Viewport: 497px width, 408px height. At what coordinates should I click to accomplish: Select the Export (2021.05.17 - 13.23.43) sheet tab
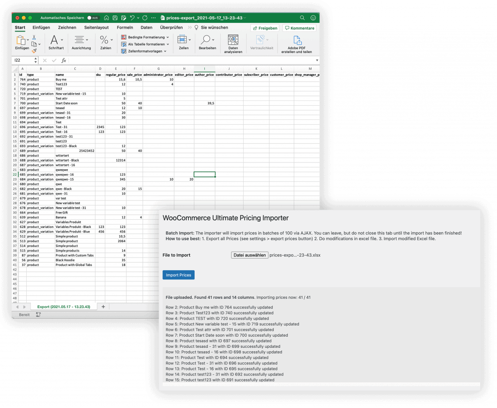click(64, 307)
